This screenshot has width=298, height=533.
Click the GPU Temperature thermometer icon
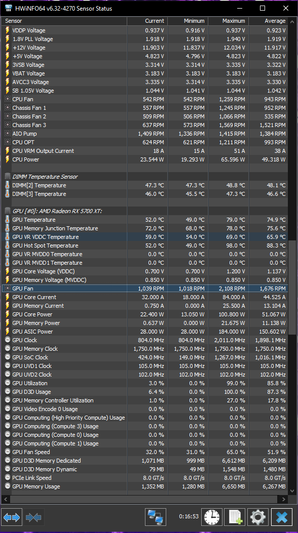8,220
